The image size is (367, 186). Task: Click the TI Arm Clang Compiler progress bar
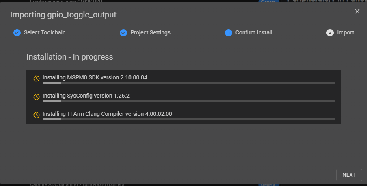(188, 119)
